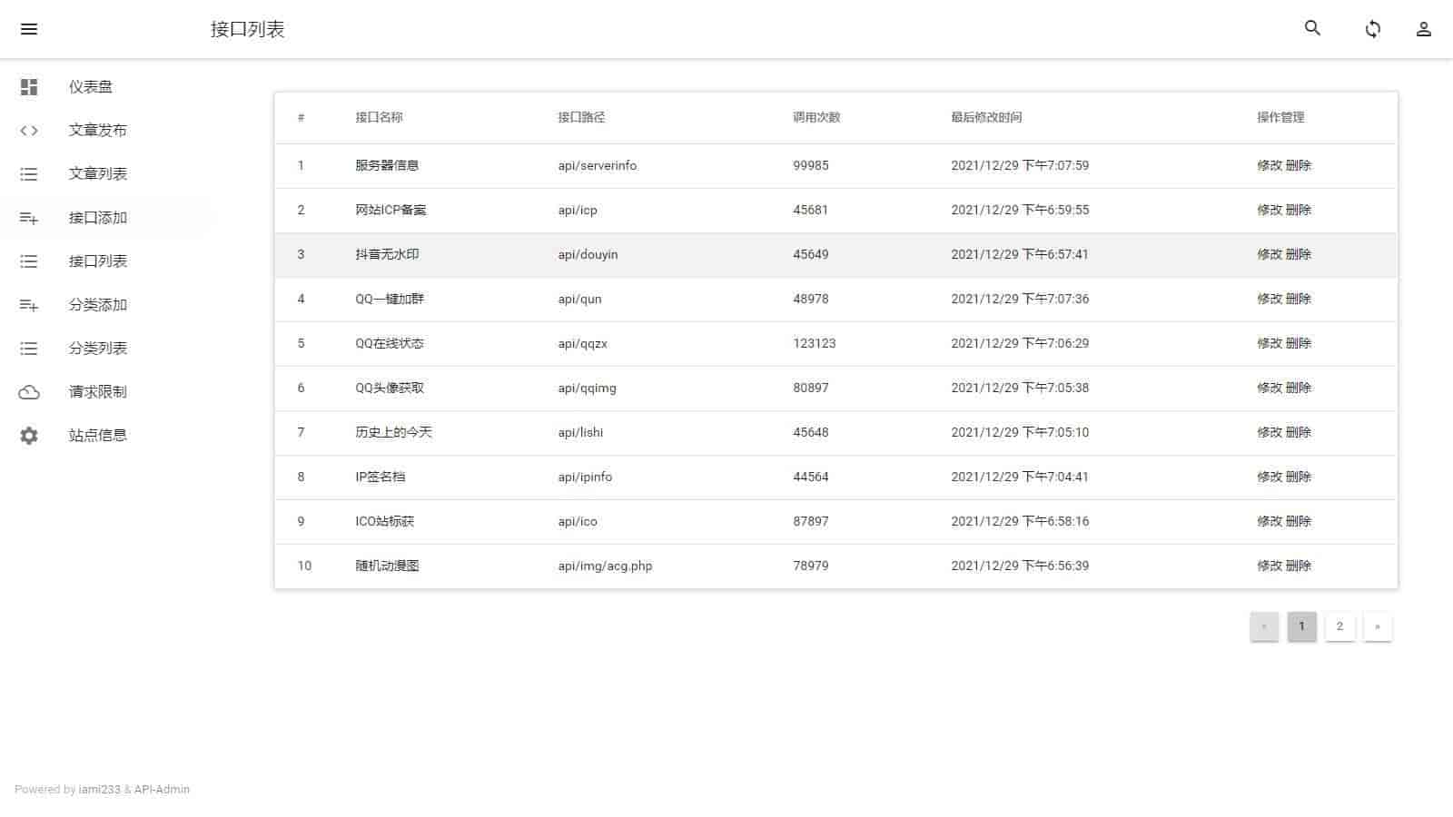Click the api/qun path cell

579,299
